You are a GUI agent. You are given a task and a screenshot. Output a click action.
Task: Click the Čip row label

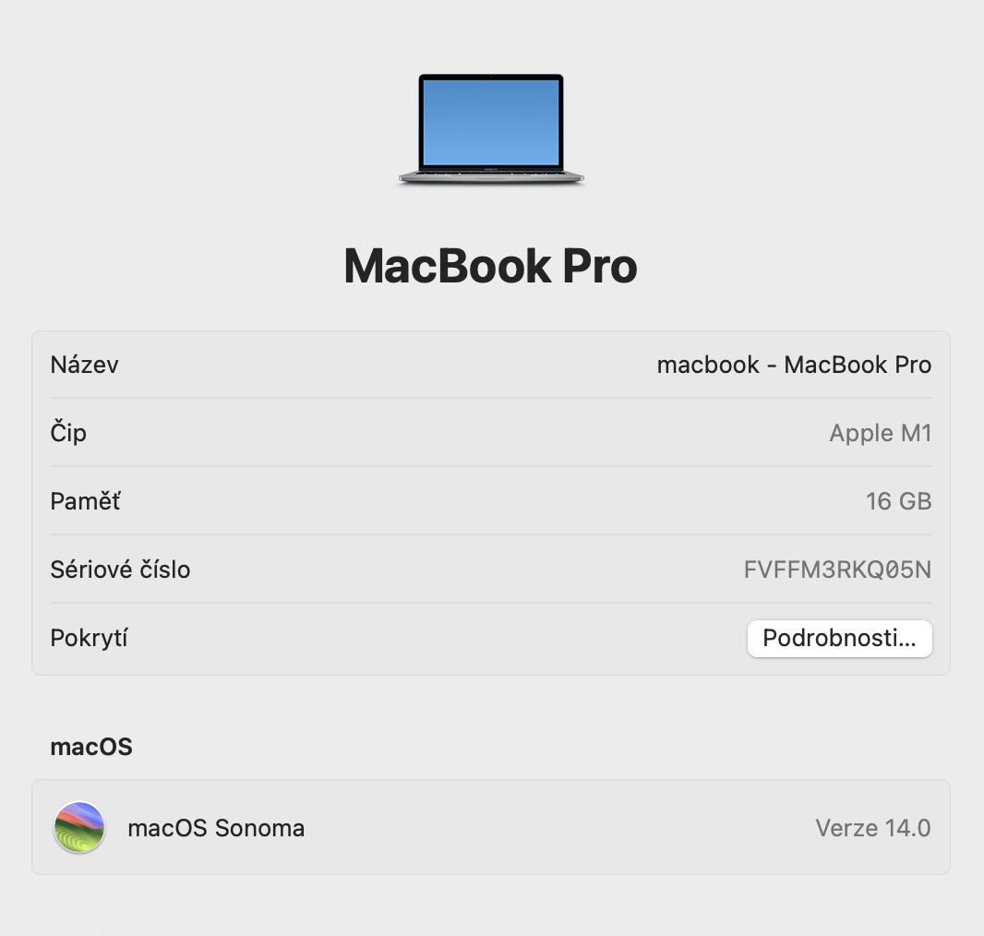[68, 432]
